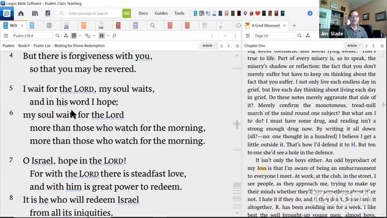Viewport: 387px width, 218px height.
Task: Close A Grief Observed tab
Action: (285, 25)
